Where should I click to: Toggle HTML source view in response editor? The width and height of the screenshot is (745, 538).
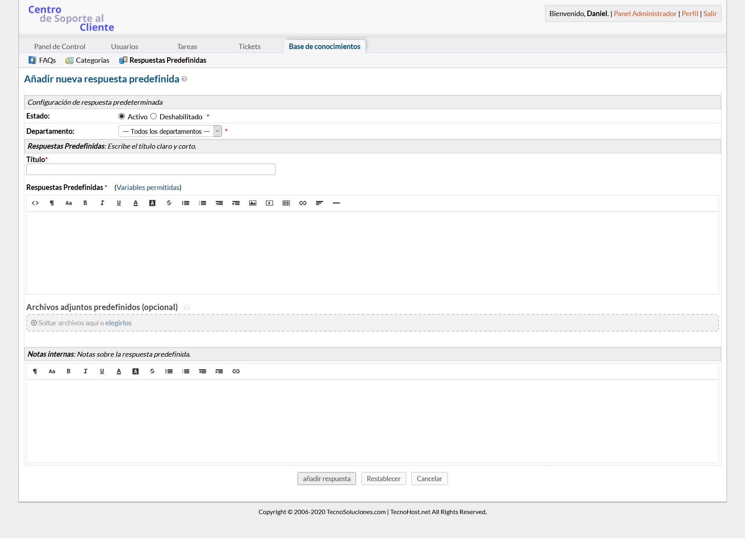pyautogui.click(x=35, y=203)
